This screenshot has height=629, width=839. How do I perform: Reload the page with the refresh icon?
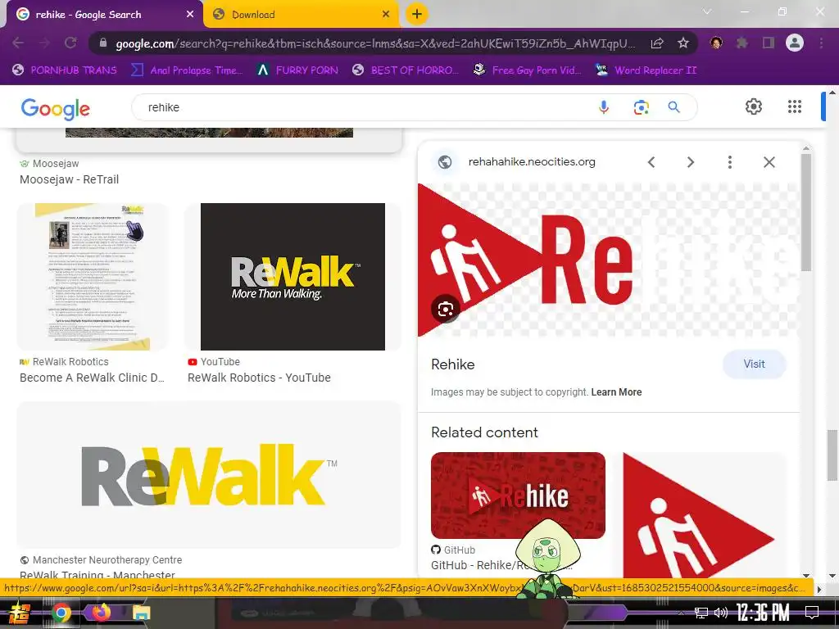(70, 43)
